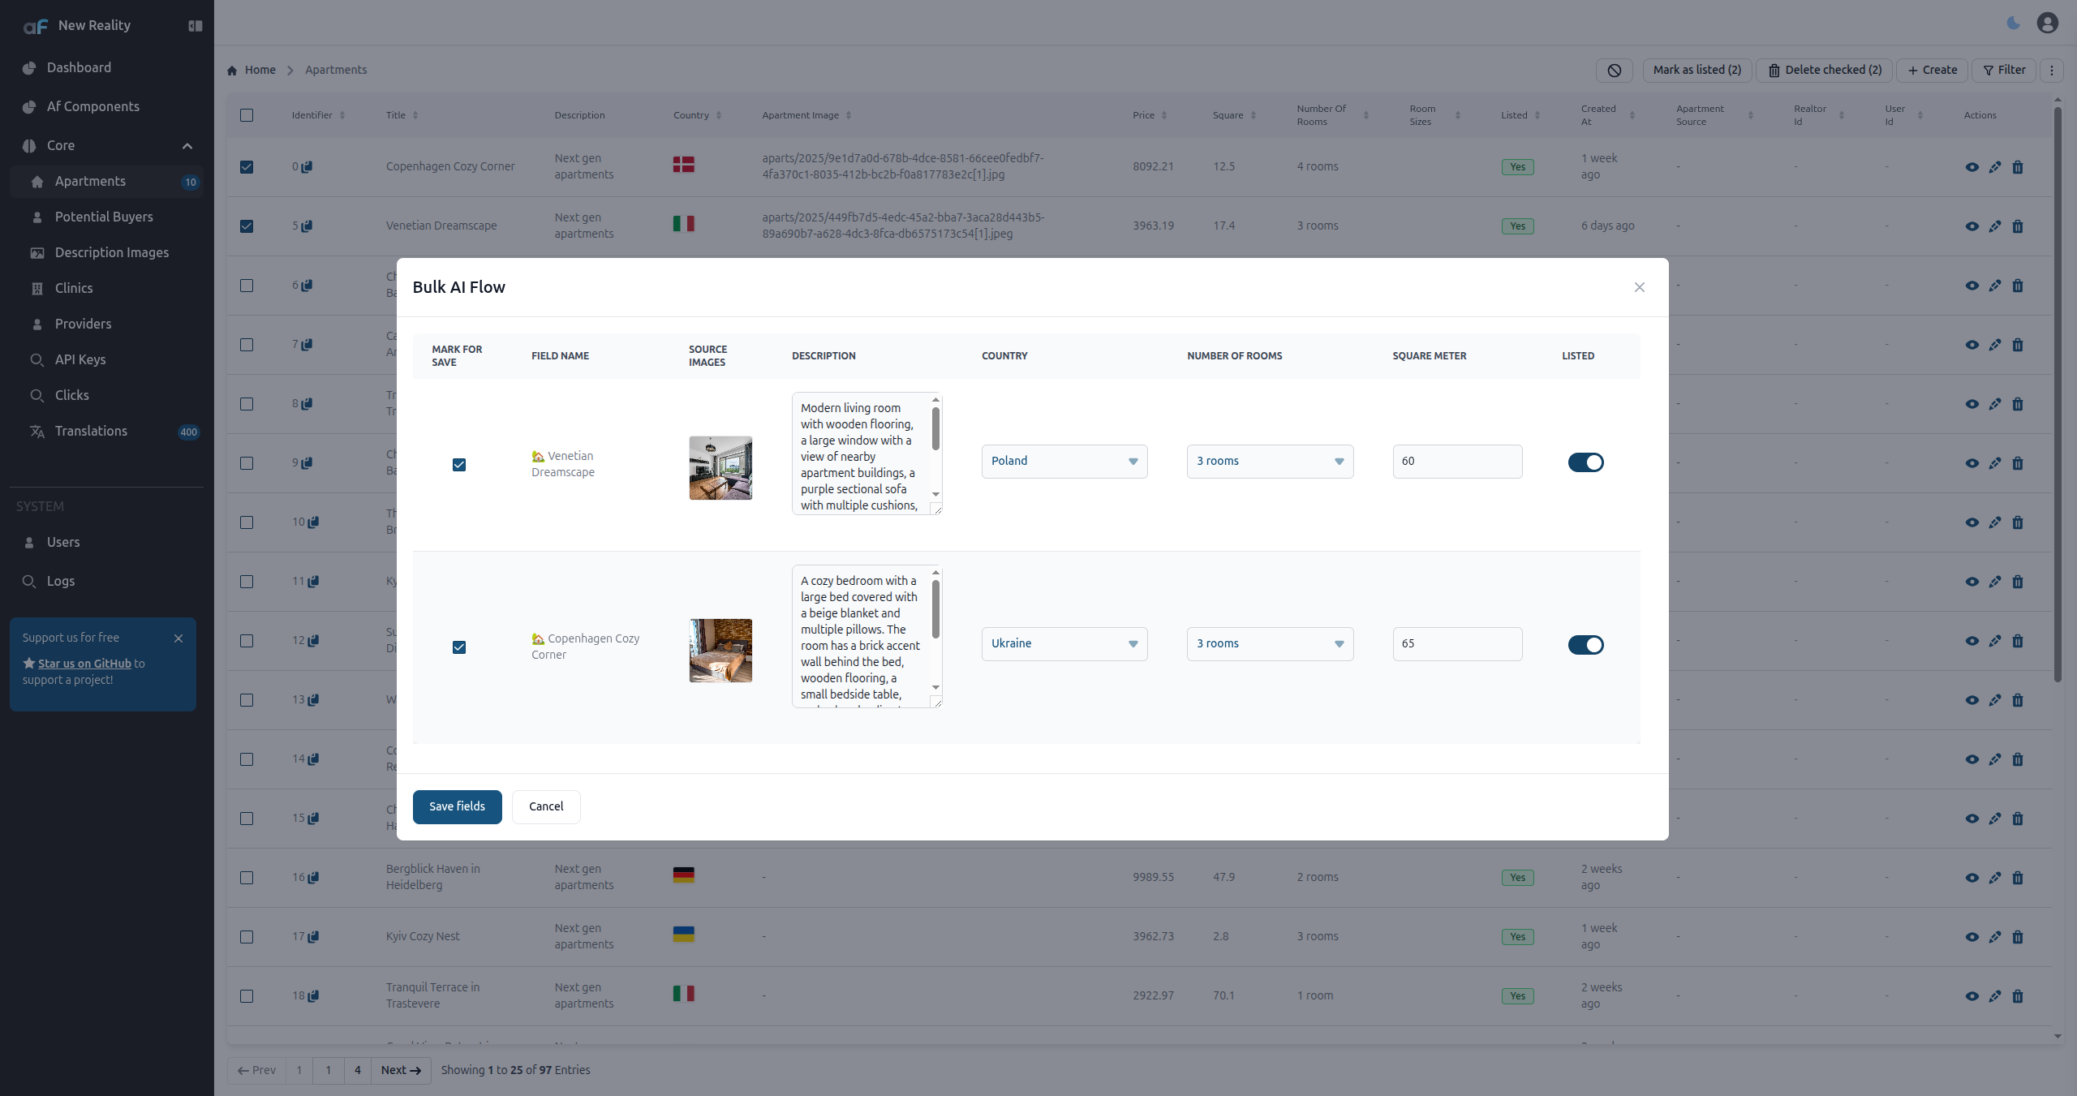Copy identifier icon for row 16
Screen dimensions: 2077x1096
click(314, 877)
